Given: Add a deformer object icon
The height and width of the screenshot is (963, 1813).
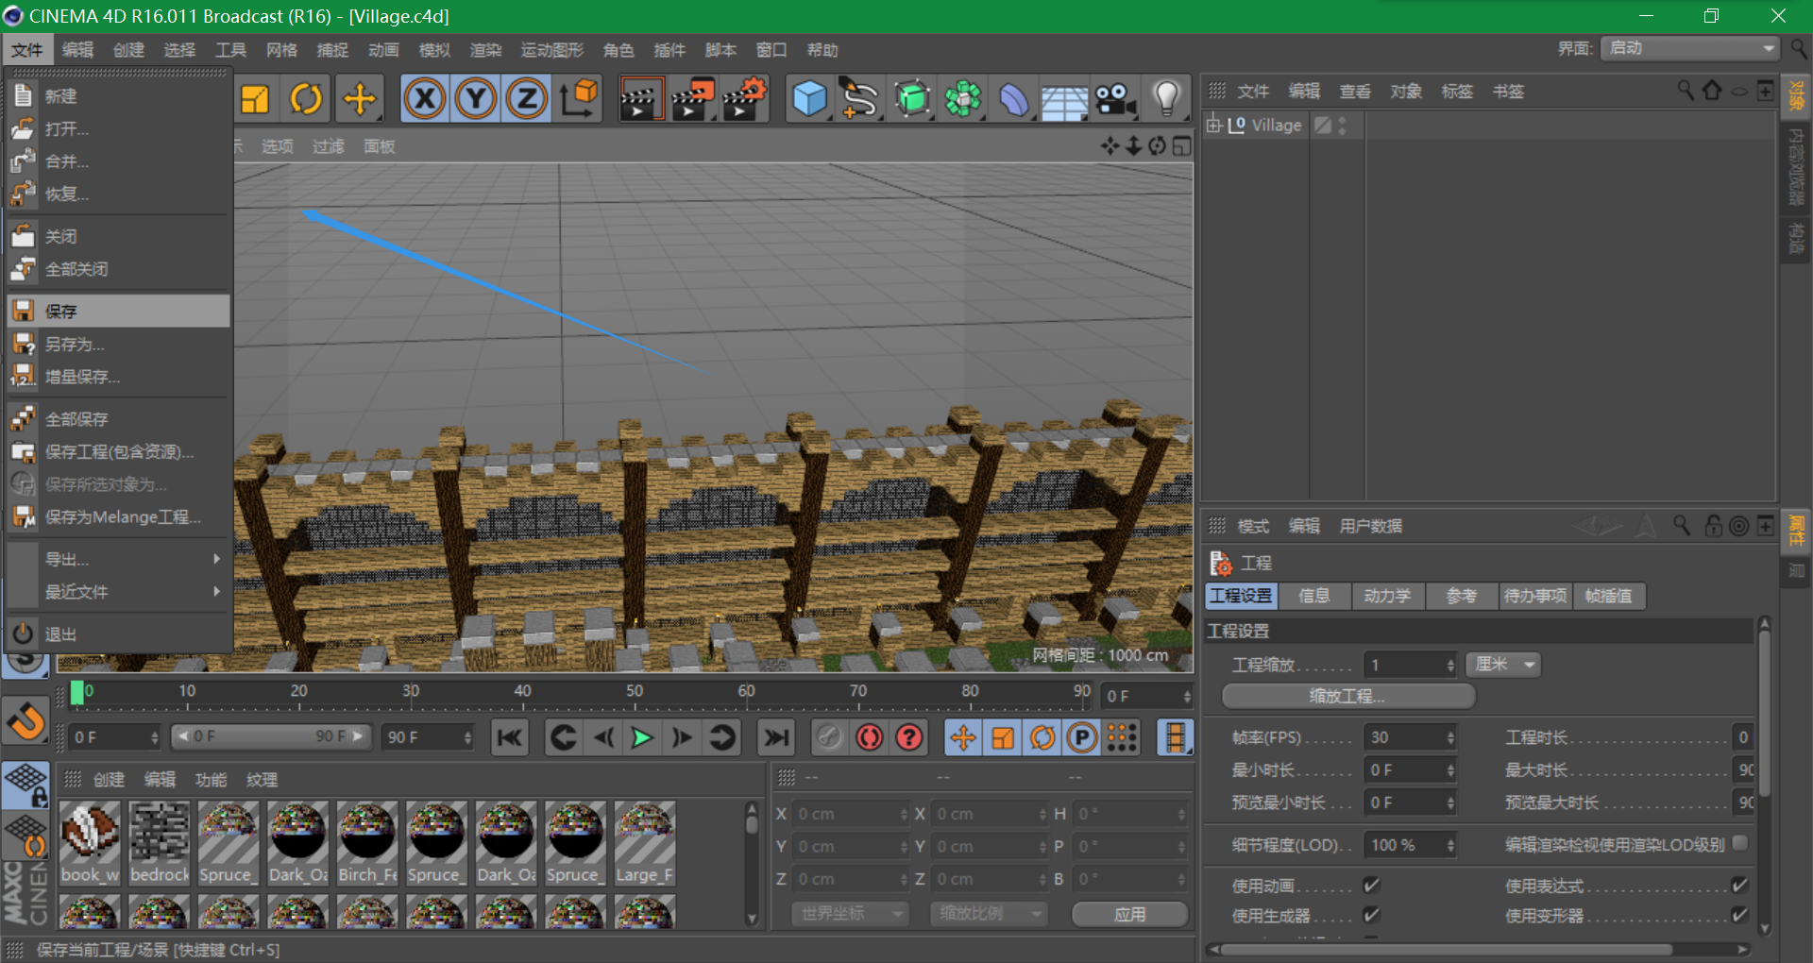Looking at the screenshot, I should coord(1014,98).
